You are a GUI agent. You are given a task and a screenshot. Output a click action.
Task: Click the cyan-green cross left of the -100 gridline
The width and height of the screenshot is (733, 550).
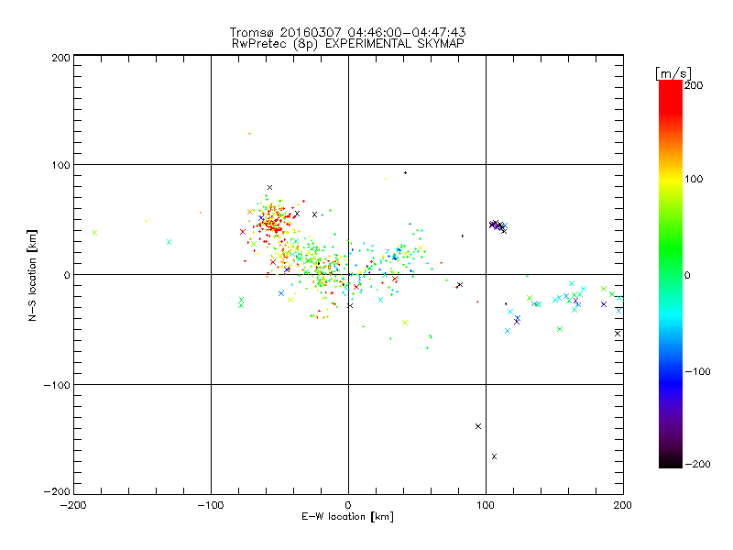tap(169, 242)
